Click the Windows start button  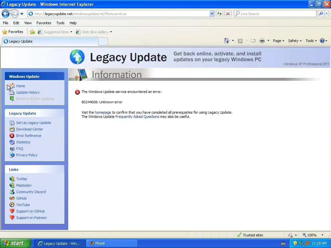15,243
